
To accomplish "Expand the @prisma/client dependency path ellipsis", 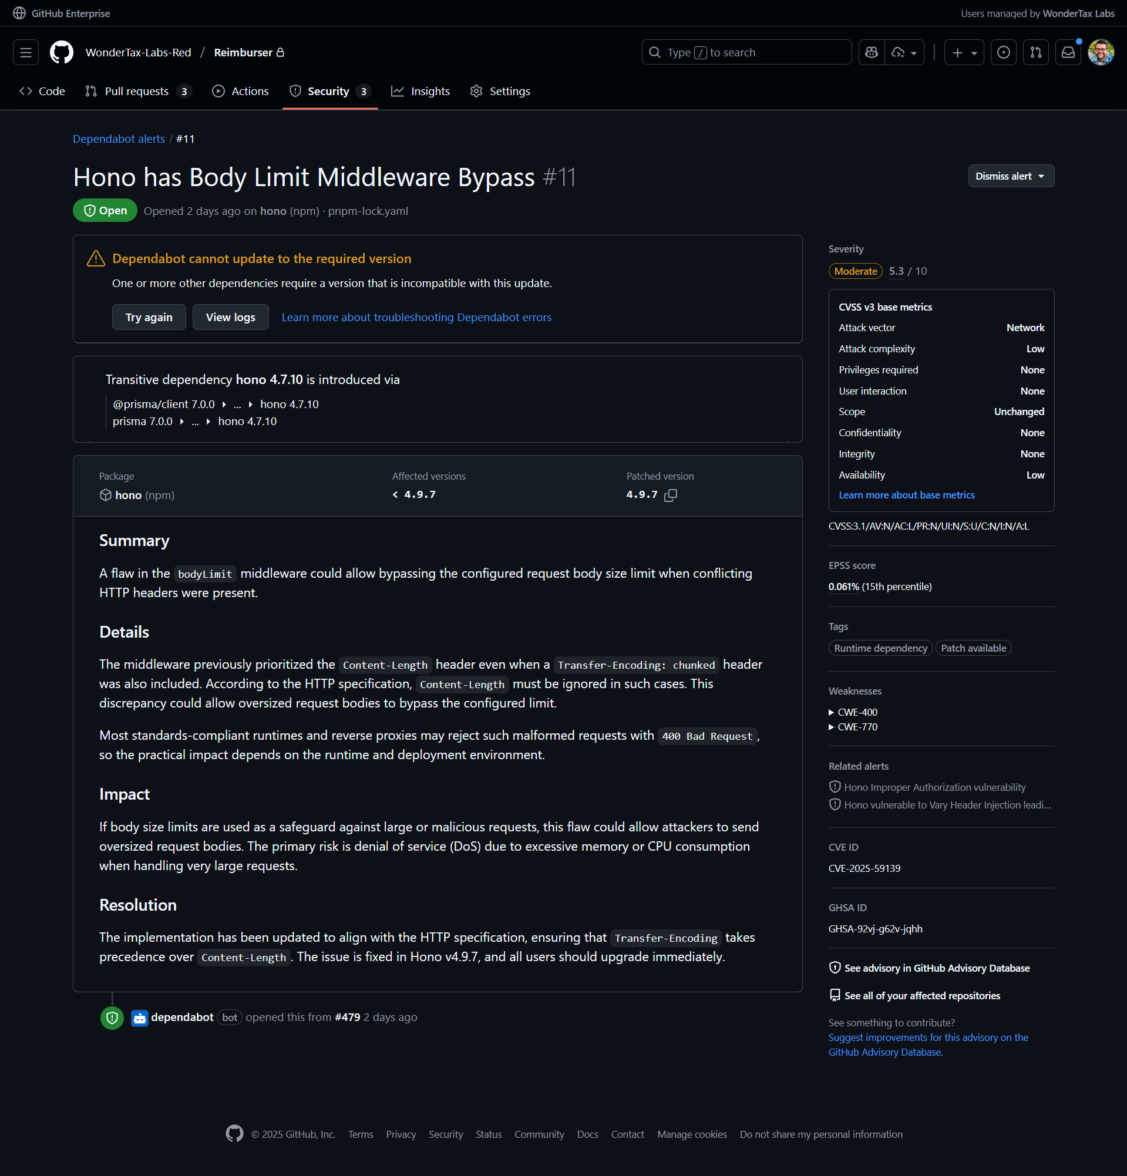I will (238, 405).
